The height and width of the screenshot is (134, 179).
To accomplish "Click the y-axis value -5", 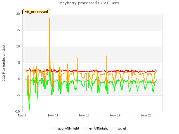I will [18, 95].
